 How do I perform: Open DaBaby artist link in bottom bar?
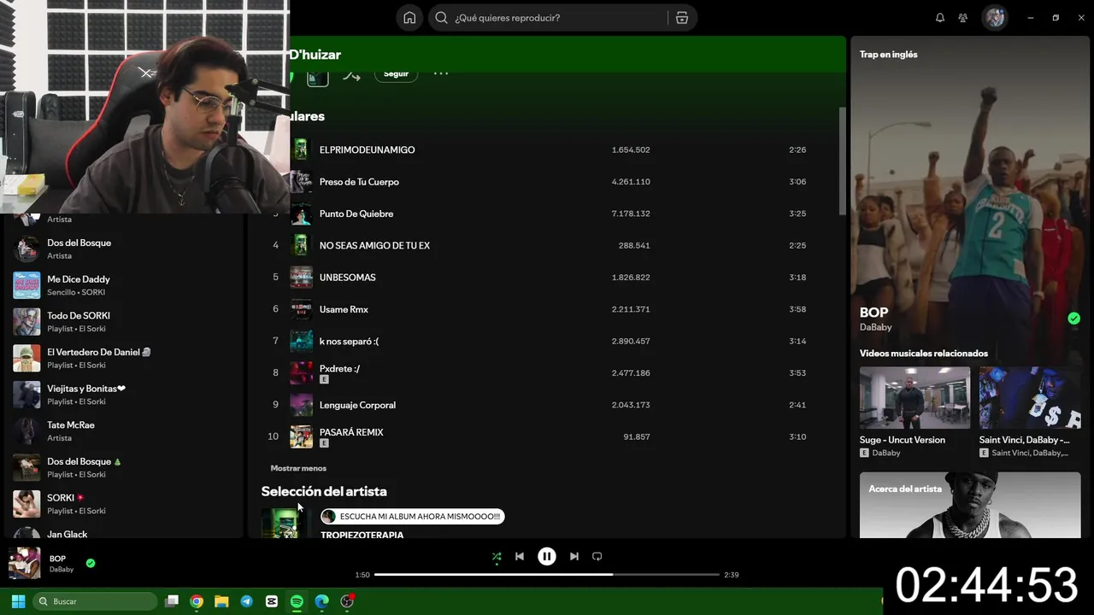click(x=61, y=570)
